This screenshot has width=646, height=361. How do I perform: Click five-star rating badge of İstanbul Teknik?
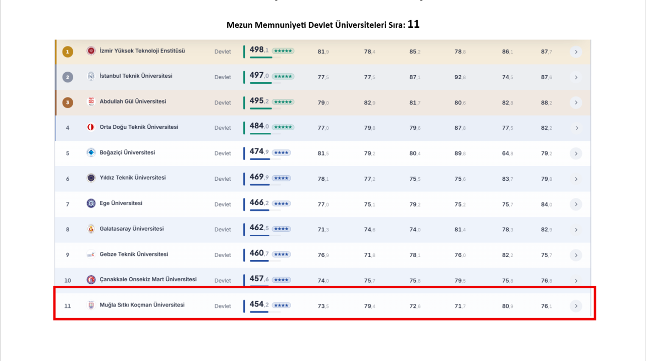click(x=283, y=76)
